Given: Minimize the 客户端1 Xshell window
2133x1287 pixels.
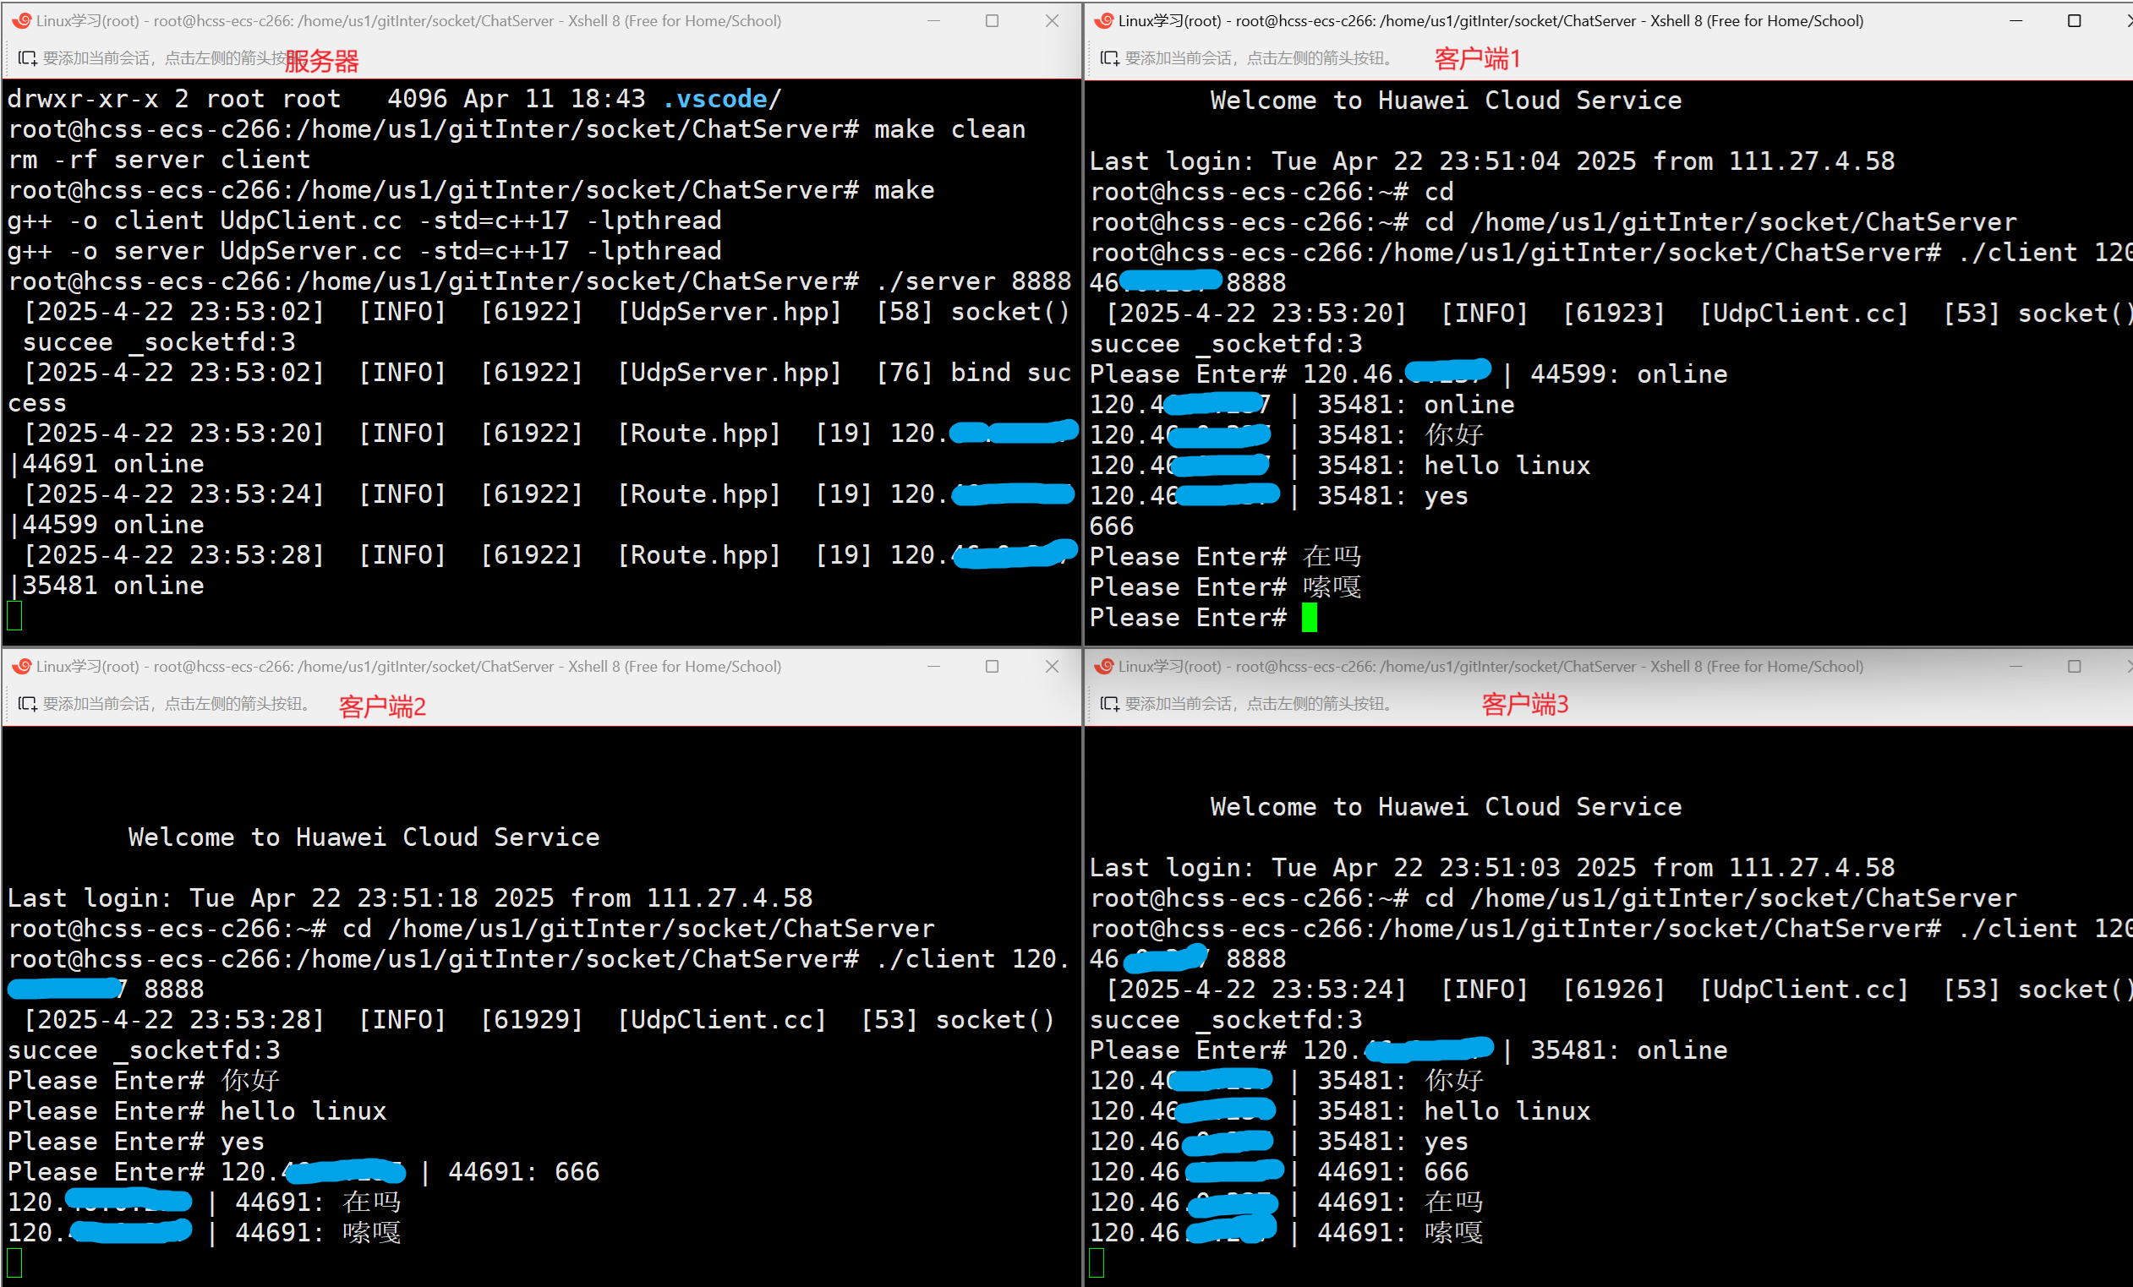Looking at the screenshot, I should (2015, 21).
